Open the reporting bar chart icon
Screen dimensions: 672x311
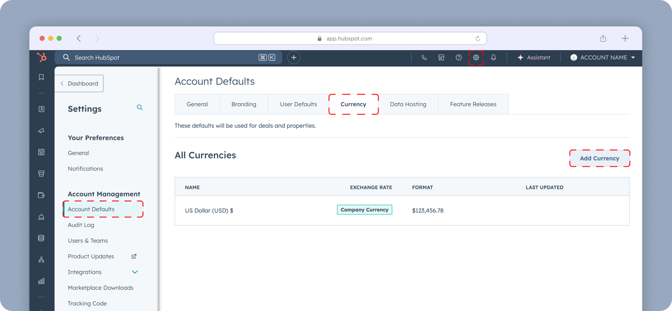[x=42, y=281]
